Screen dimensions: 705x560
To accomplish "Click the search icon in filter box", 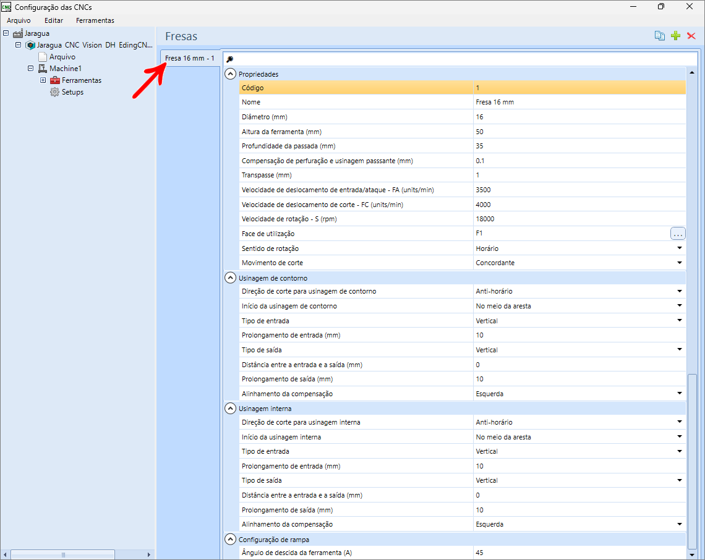I will pos(229,59).
